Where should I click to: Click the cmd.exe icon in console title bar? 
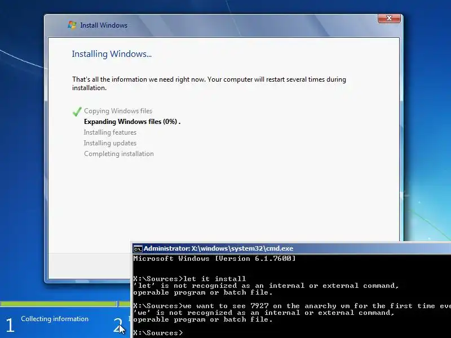coord(138,248)
